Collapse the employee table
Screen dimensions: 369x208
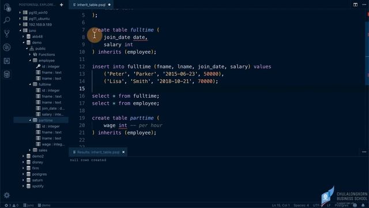(30, 60)
